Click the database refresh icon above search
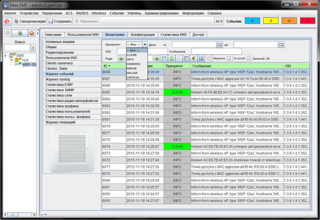320x220 pixels. point(20,33)
